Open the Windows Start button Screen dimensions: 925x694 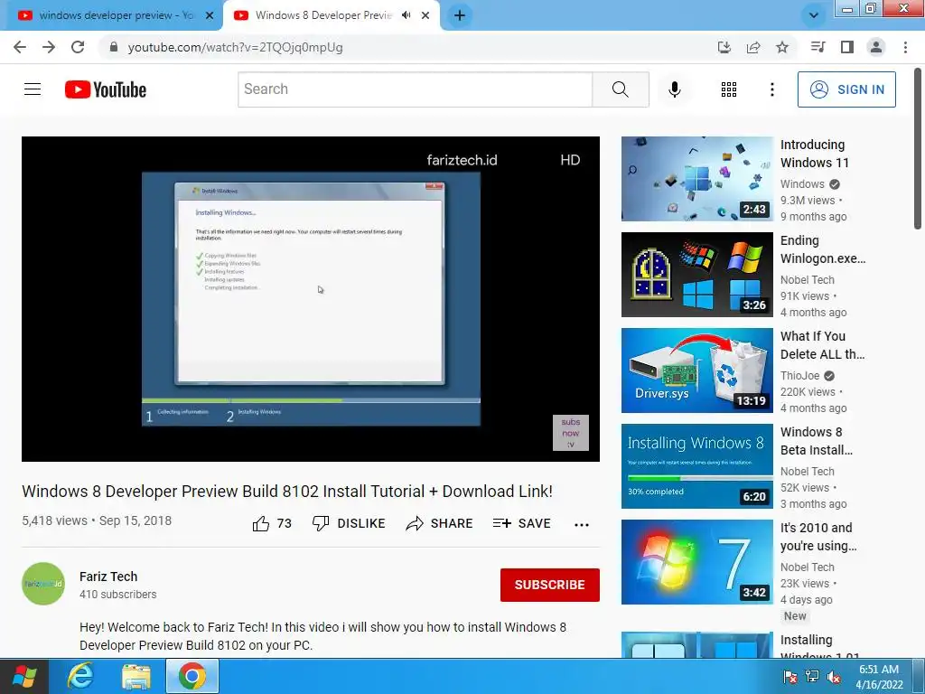[x=24, y=676]
